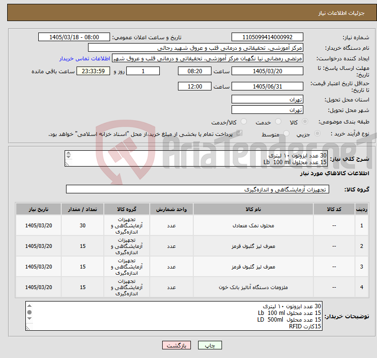Click the ردیف column header

click(x=361, y=209)
